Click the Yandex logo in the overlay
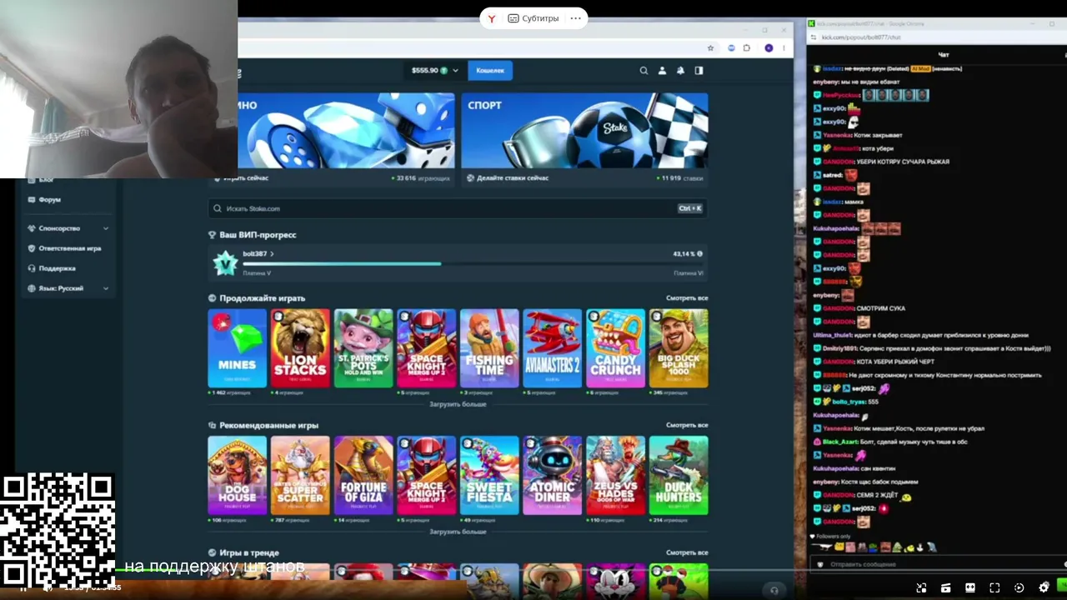 point(492,18)
